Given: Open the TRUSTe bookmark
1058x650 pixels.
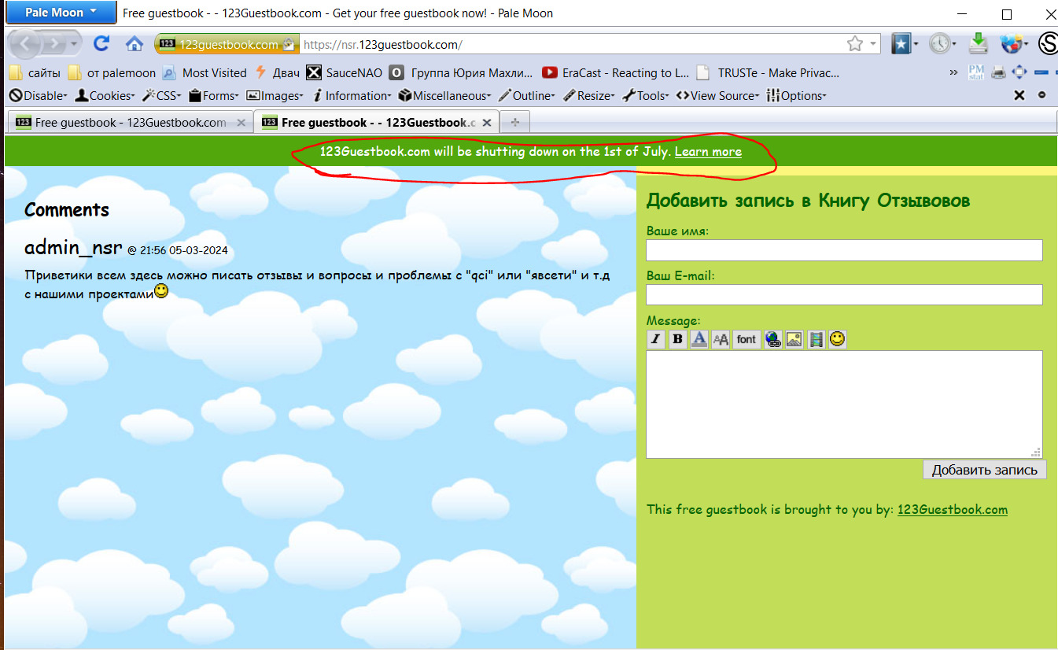Looking at the screenshot, I should [x=769, y=72].
